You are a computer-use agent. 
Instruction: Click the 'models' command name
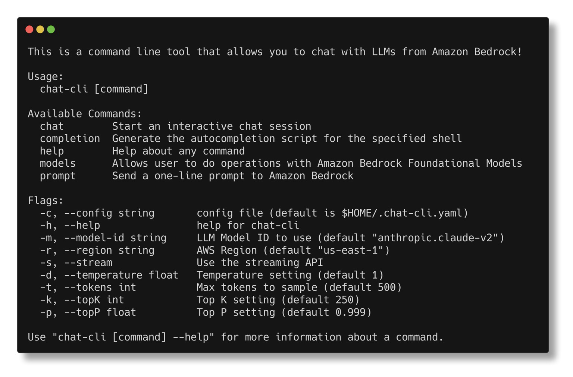click(57, 163)
